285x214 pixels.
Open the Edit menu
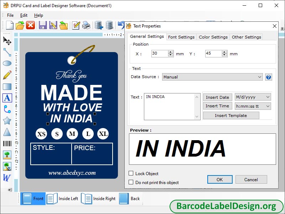pos(24,15)
